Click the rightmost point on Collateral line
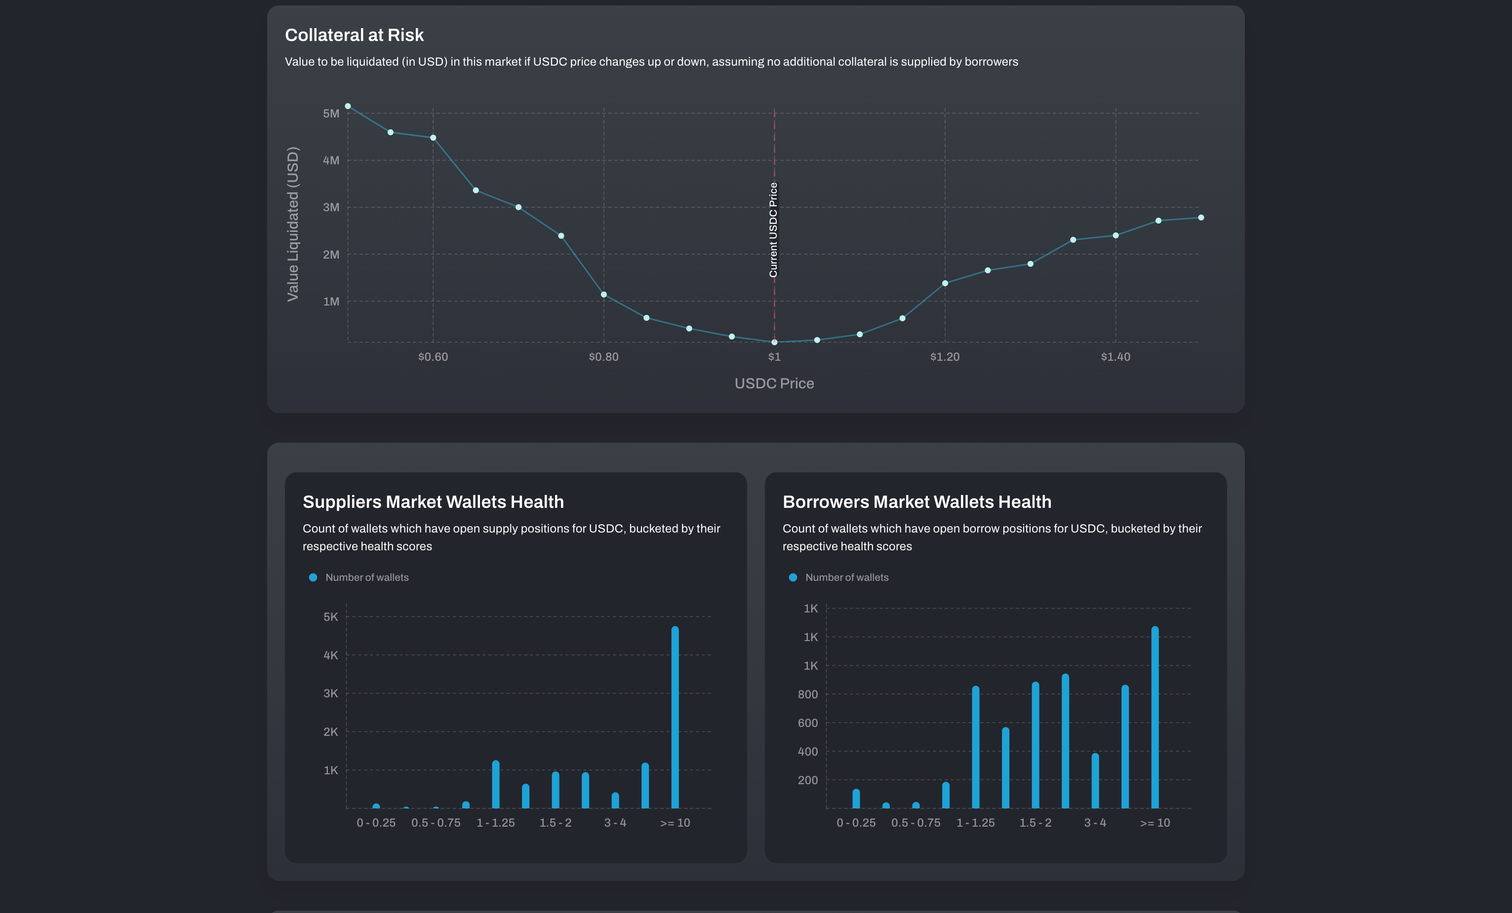 (1201, 218)
